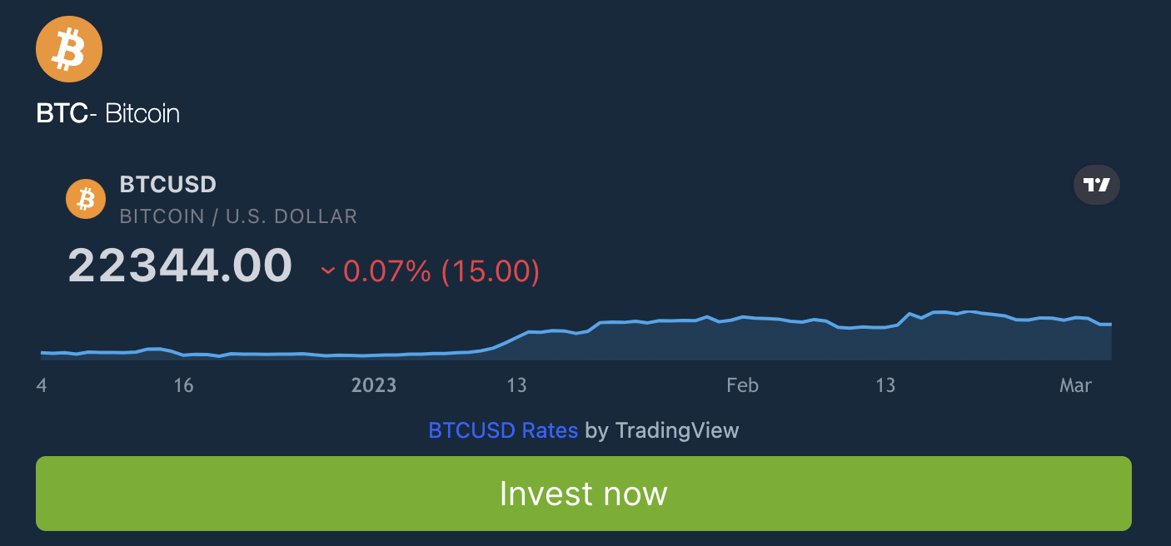
Task: Click the 0.07% (15.00) change text
Action: (441, 271)
